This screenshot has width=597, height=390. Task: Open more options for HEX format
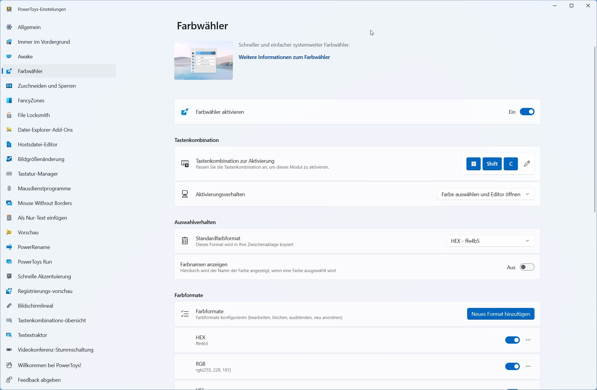point(528,340)
